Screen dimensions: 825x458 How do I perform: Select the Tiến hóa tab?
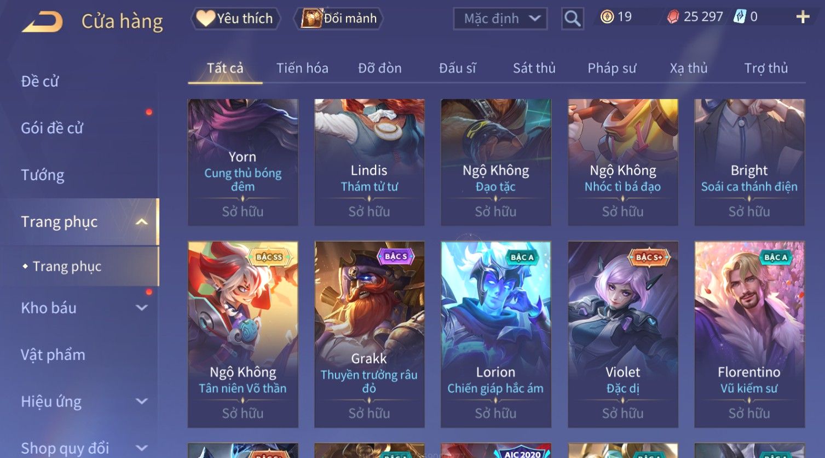[302, 68]
